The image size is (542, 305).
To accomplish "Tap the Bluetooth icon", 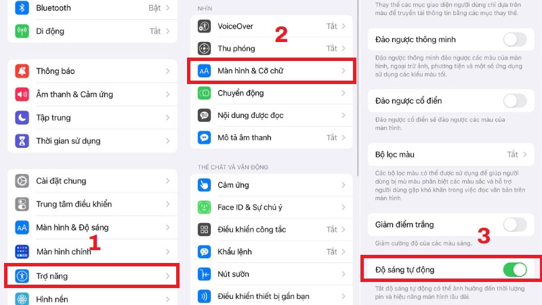I will tap(22, 7).
